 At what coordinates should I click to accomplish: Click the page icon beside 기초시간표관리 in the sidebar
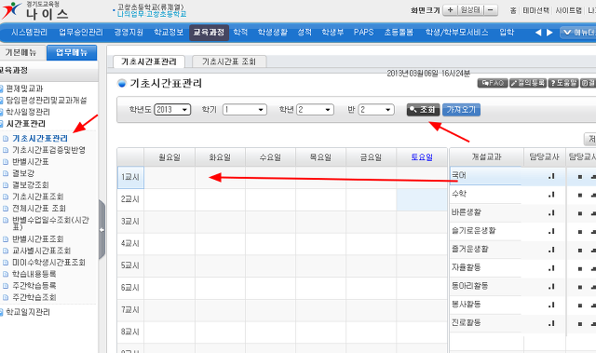pos(6,139)
